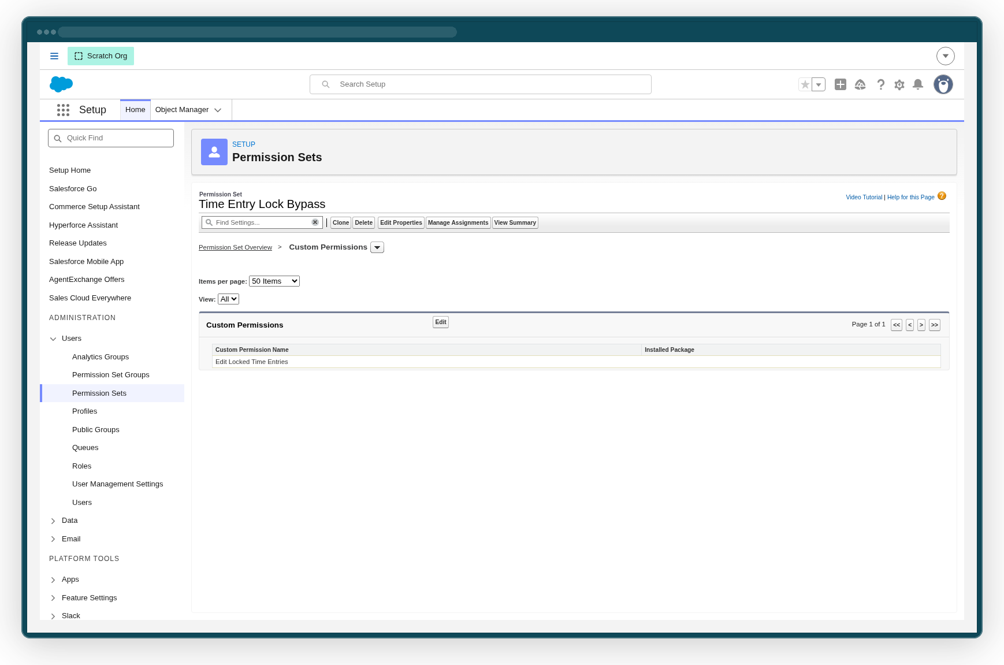This screenshot has width=1004, height=665.
Task: Click View Summary button
Action: click(515, 223)
